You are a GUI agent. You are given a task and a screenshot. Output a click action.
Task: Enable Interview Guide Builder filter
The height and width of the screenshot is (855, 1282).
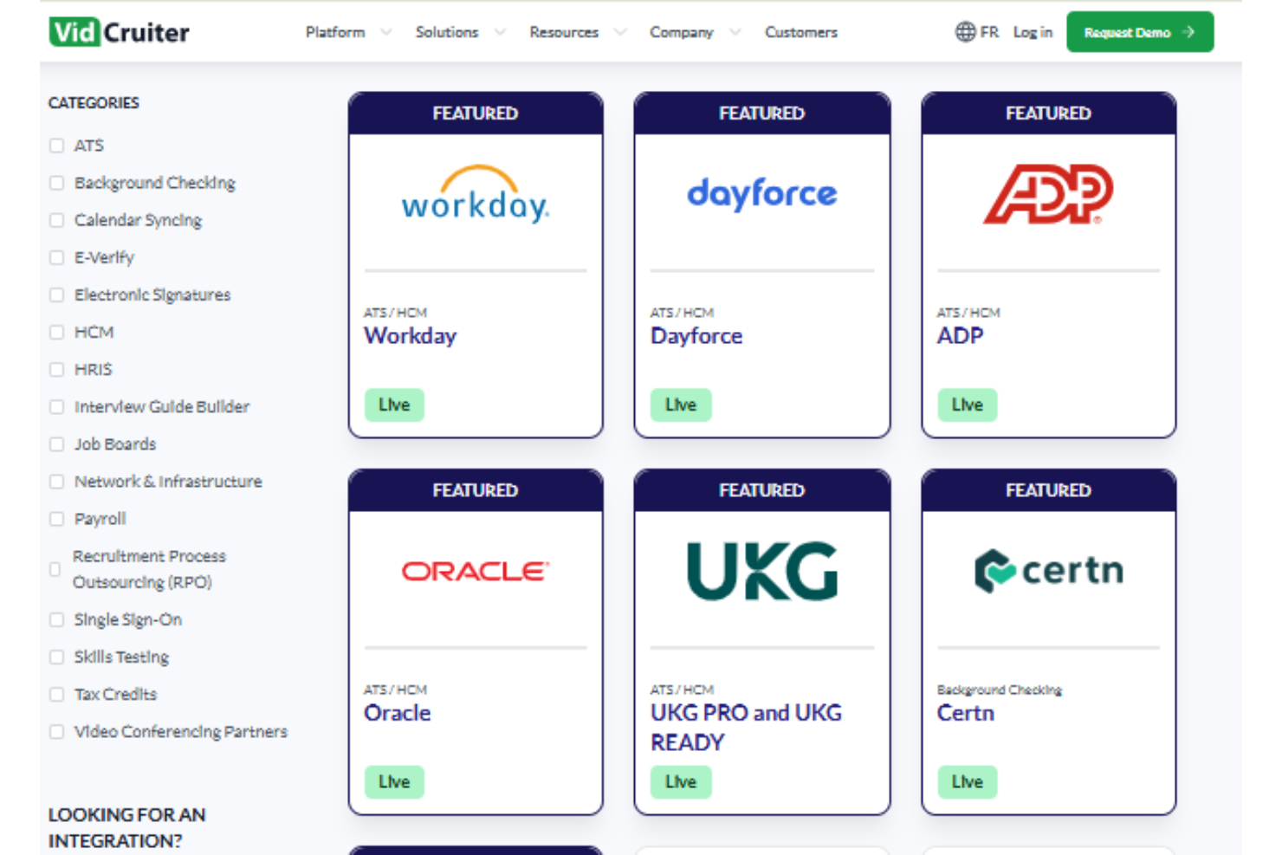(57, 406)
